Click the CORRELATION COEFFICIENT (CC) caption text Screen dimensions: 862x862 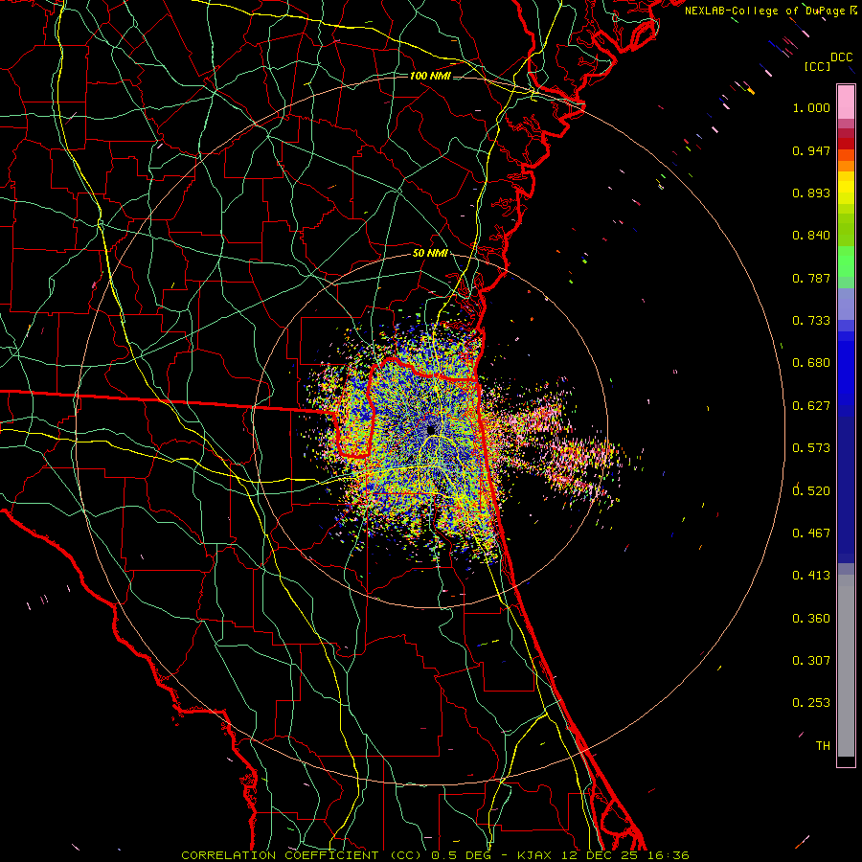(302, 855)
